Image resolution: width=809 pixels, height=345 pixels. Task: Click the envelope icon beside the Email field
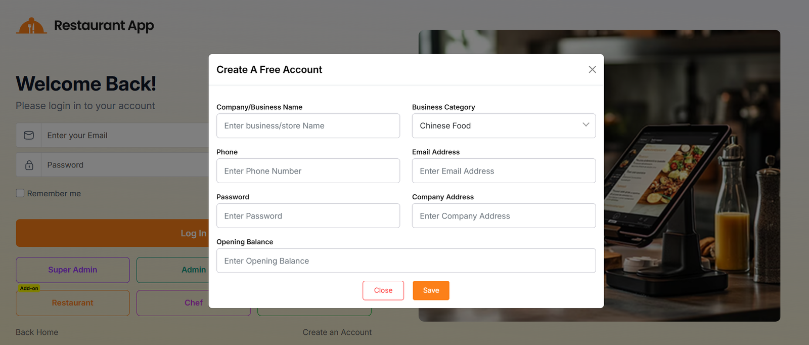[x=29, y=135]
